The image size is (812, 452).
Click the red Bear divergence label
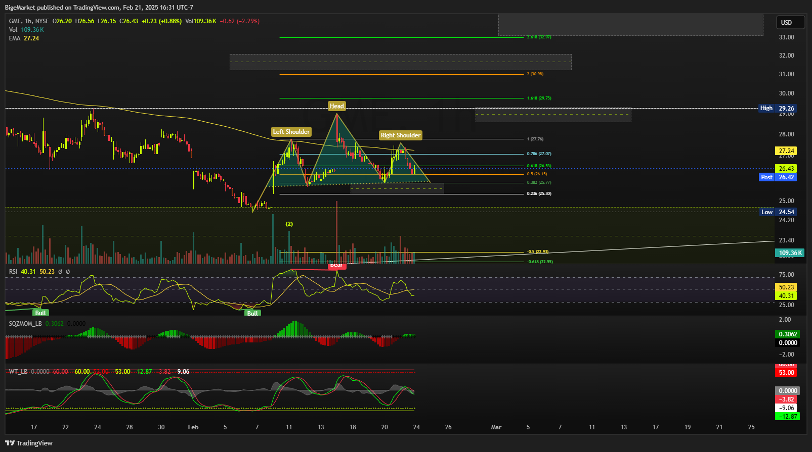[x=336, y=266]
